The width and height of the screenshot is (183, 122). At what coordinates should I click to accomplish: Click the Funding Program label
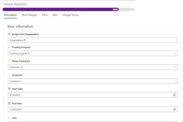(x=21, y=47)
